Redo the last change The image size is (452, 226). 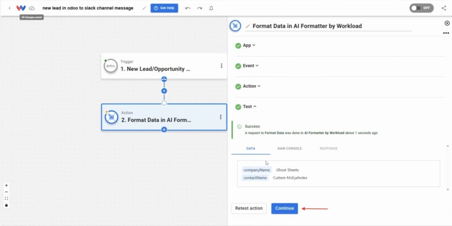coord(200,8)
